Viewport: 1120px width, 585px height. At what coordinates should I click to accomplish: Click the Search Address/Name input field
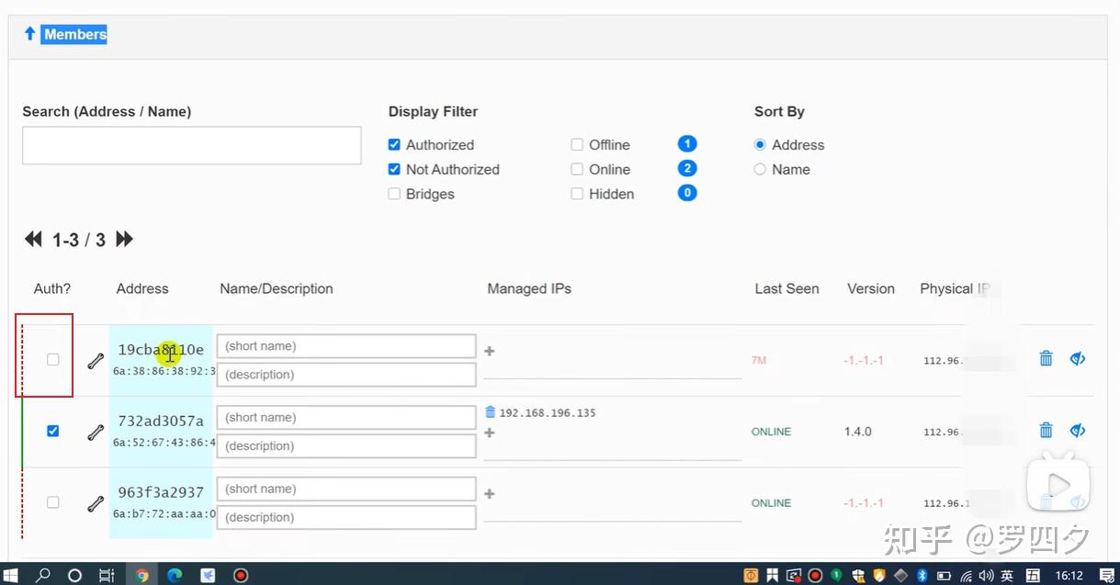click(191, 145)
